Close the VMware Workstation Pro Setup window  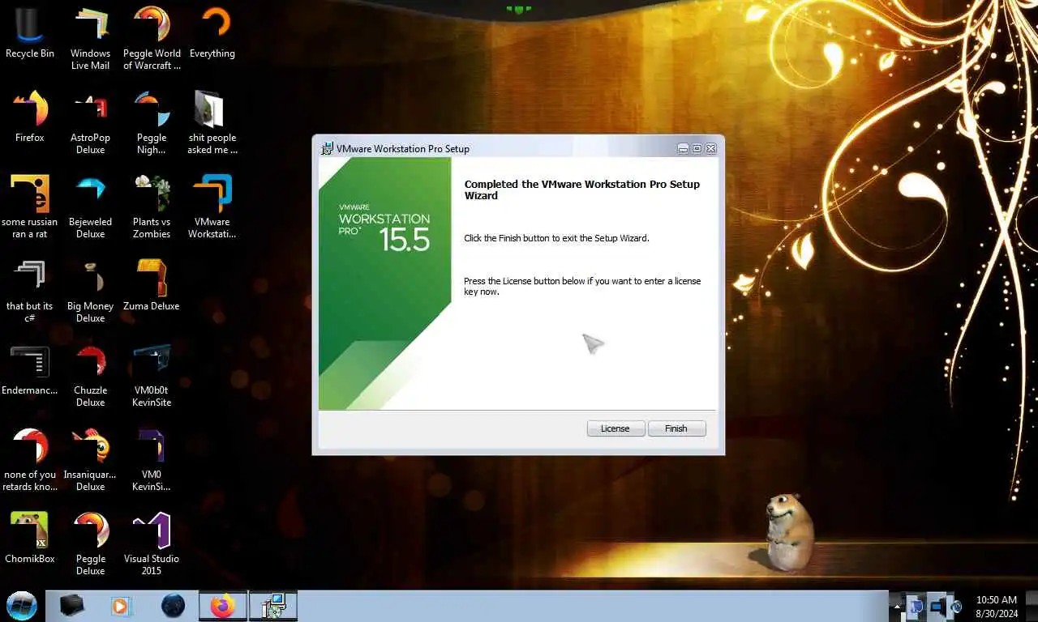[x=710, y=148]
